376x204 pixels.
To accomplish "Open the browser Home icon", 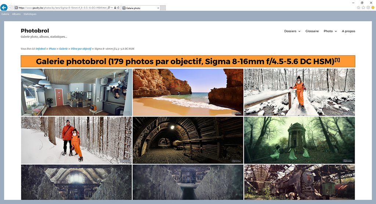I will point(358,8).
